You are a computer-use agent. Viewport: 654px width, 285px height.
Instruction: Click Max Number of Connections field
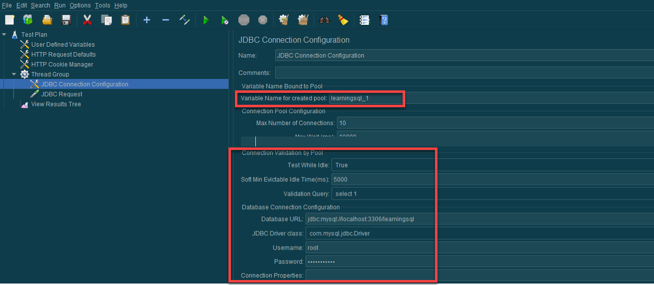coord(495,123)
